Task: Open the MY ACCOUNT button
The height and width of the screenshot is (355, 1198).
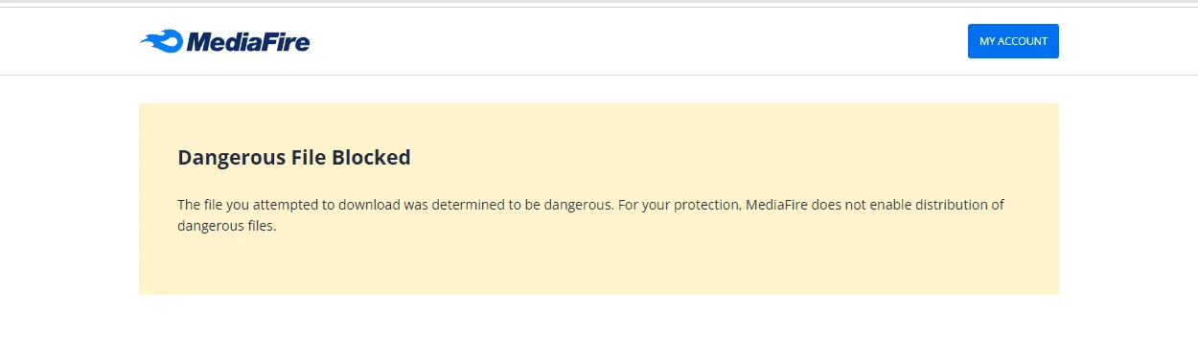Action: click(x=1013, y=41)
